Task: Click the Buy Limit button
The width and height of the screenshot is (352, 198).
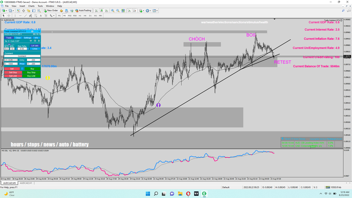Action: (x=31, y=76)
